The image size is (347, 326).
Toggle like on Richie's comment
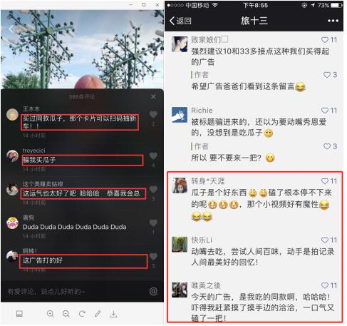tap(325, 111)
